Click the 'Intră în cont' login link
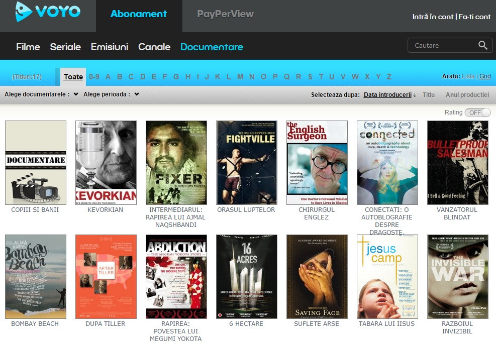Screen dimensions: 496x345 point(433,17)
